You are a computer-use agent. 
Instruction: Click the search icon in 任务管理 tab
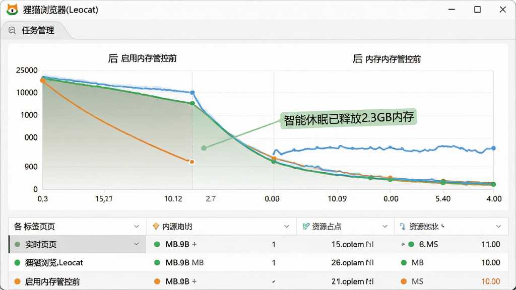[12, 31]
